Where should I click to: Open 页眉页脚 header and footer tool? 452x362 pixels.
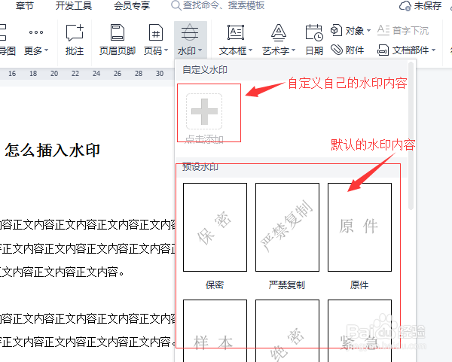(x=118, y=40)
